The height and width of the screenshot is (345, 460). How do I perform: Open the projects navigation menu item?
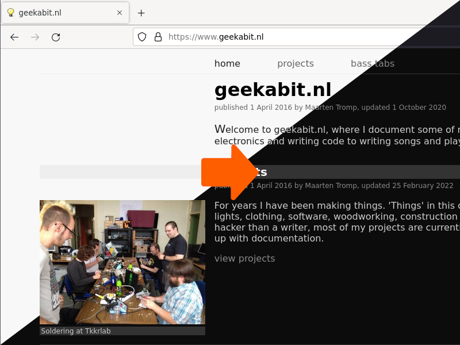(x=296, y=64)
